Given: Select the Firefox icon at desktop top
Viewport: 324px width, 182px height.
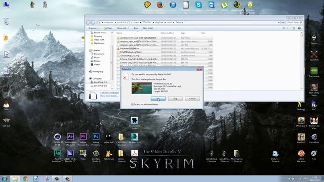Looking at the screenshot, I should (160, 5).
